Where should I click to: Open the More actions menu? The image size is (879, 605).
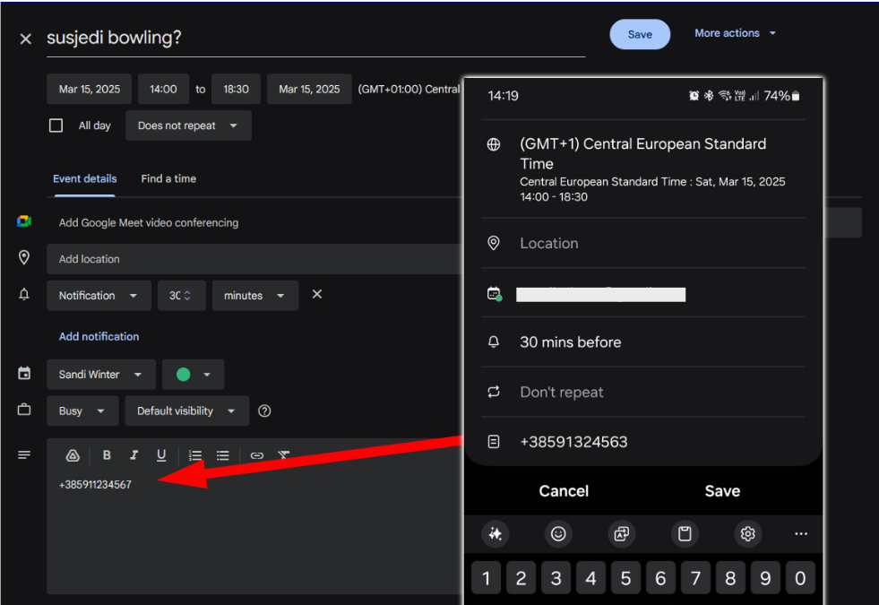click(x=735, y=33)
